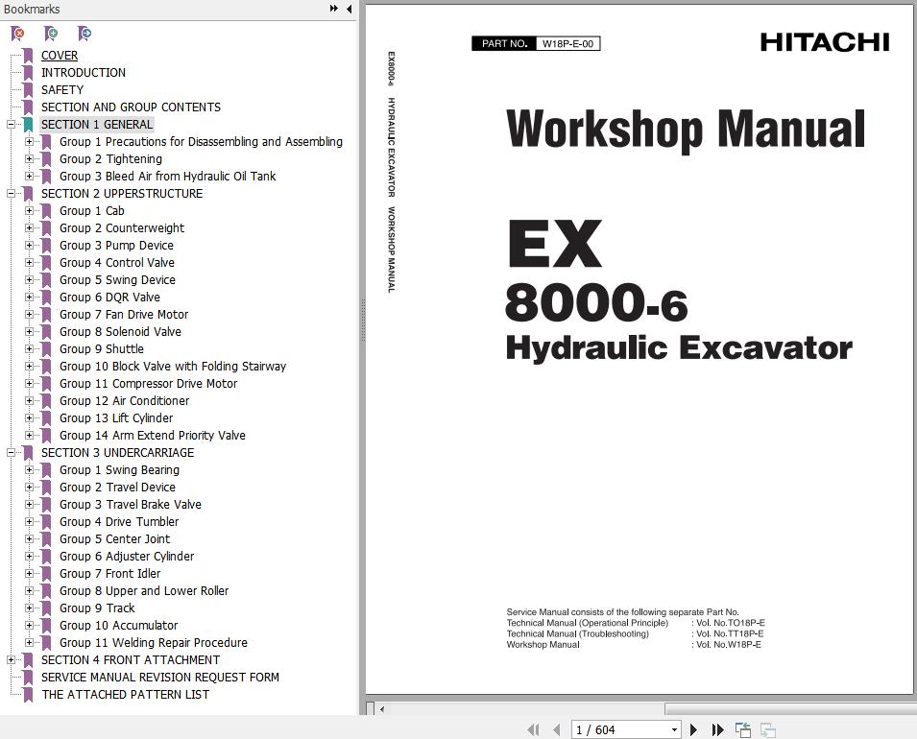Go to the last page

tap(717, 729)
